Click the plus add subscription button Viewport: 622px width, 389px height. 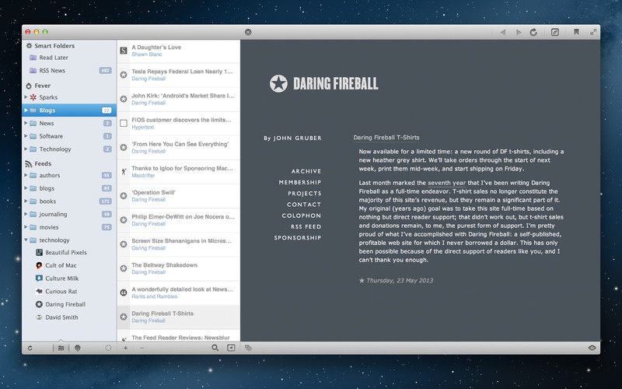(x=125, y=348)
